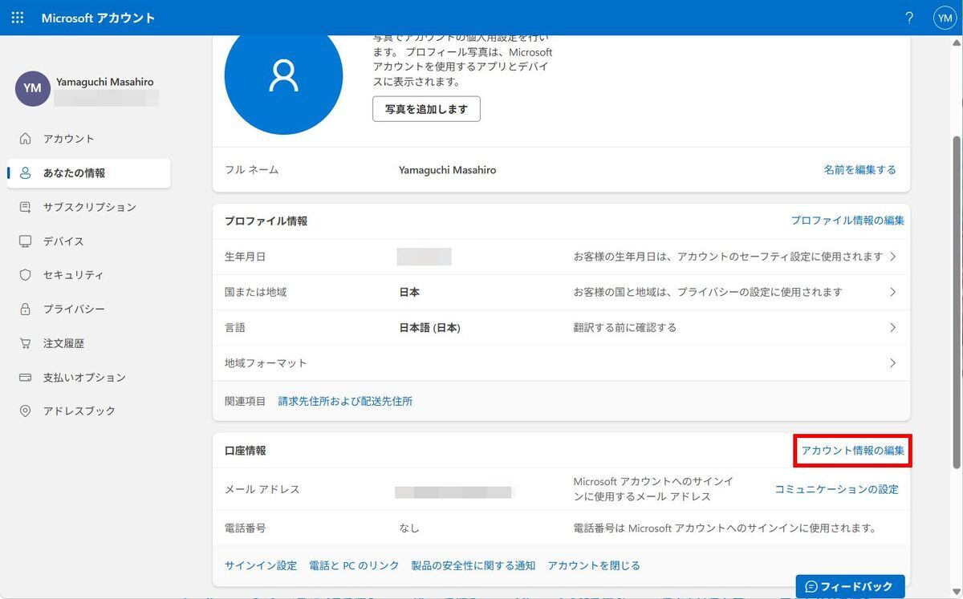Click the pin icon beside アドレスブック

(x=26, y=411)
